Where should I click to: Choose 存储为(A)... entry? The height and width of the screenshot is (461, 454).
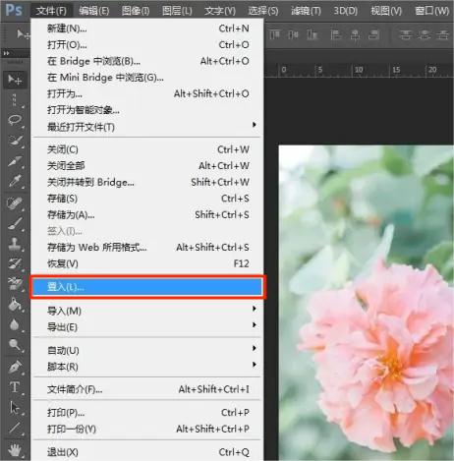[147, 215]
